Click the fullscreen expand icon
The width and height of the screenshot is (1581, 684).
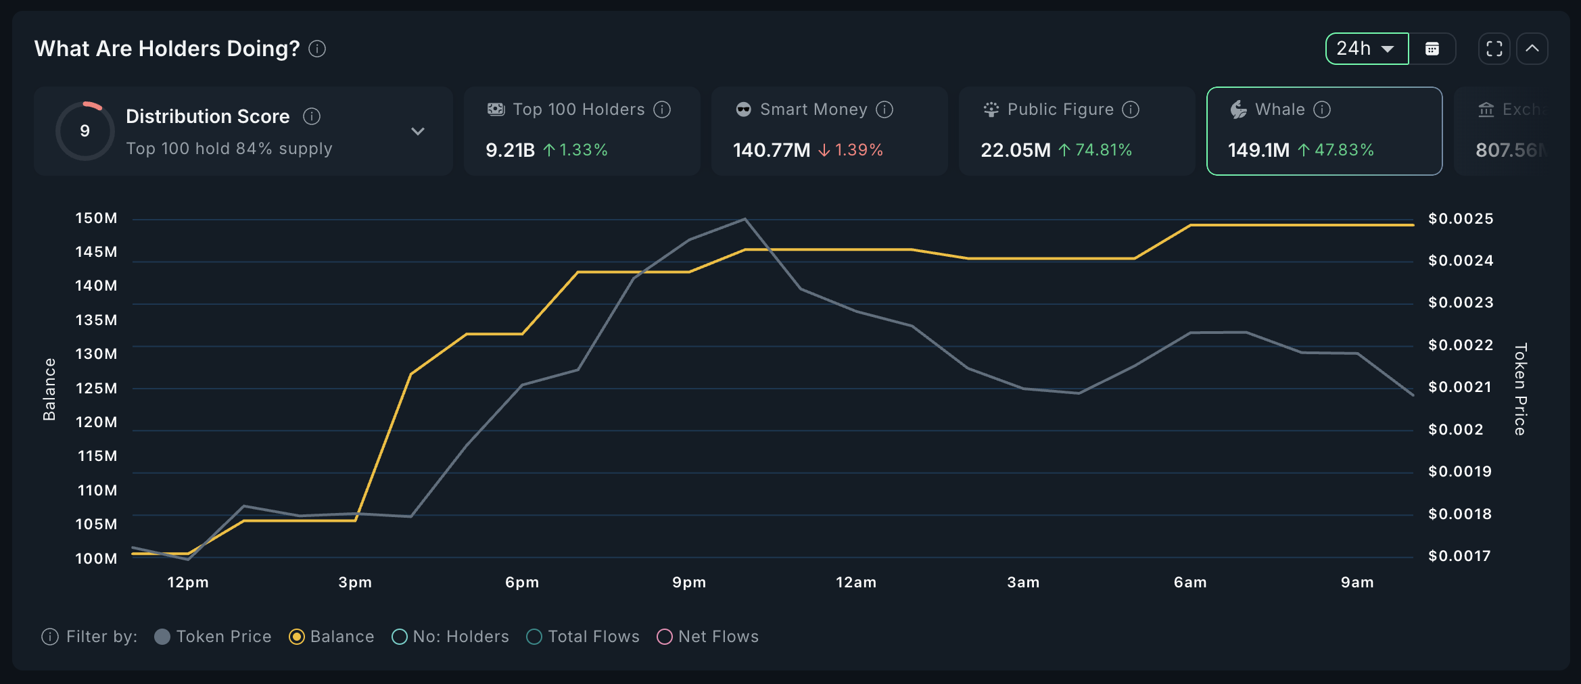pyautogui.click(x=1494, y=48)
